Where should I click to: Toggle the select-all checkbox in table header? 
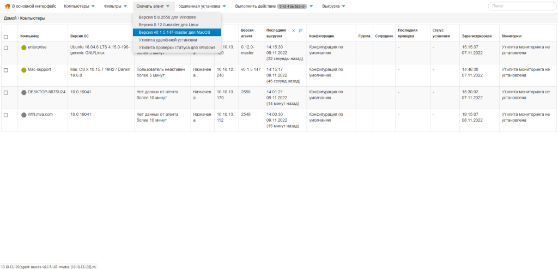point(5,37)
